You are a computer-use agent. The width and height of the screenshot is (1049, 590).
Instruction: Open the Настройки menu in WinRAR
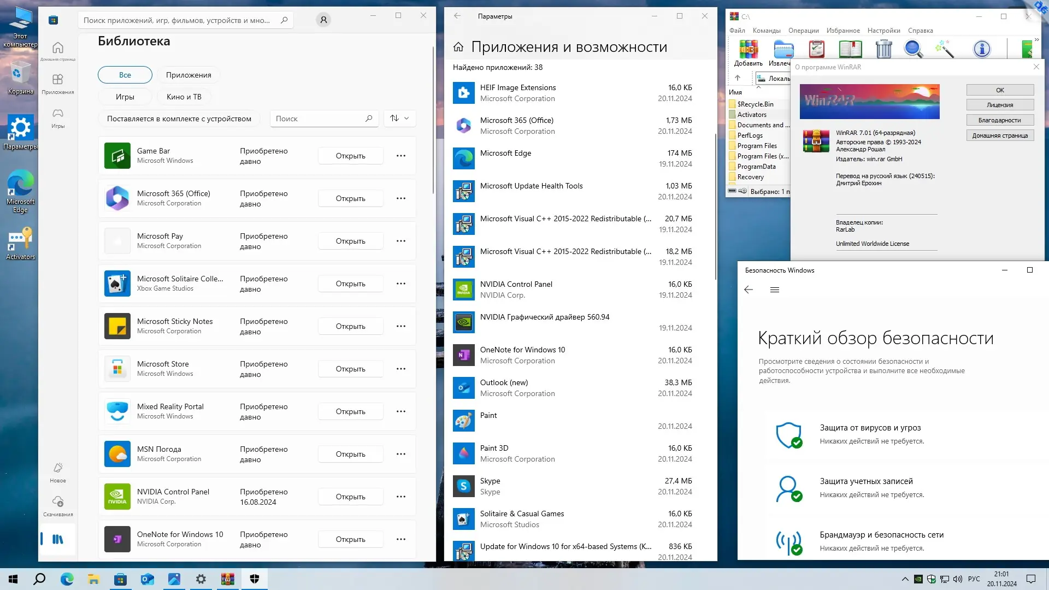pyautogui.click(x=883, y=31)
